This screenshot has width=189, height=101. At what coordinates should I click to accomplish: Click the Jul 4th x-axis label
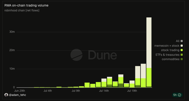coord(48,91)
